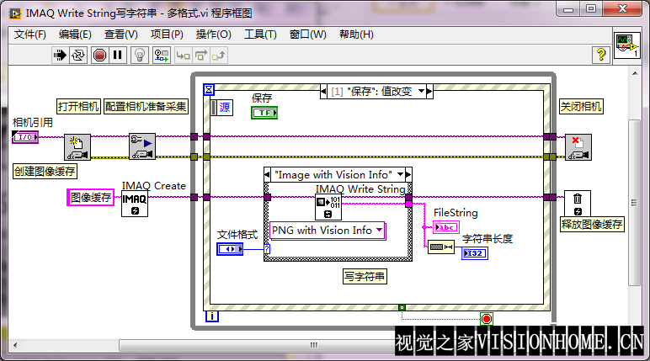Click the Run Continuously toolbar button

78,56
